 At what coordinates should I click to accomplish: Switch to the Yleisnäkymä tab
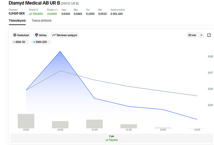tap(17, 20)
